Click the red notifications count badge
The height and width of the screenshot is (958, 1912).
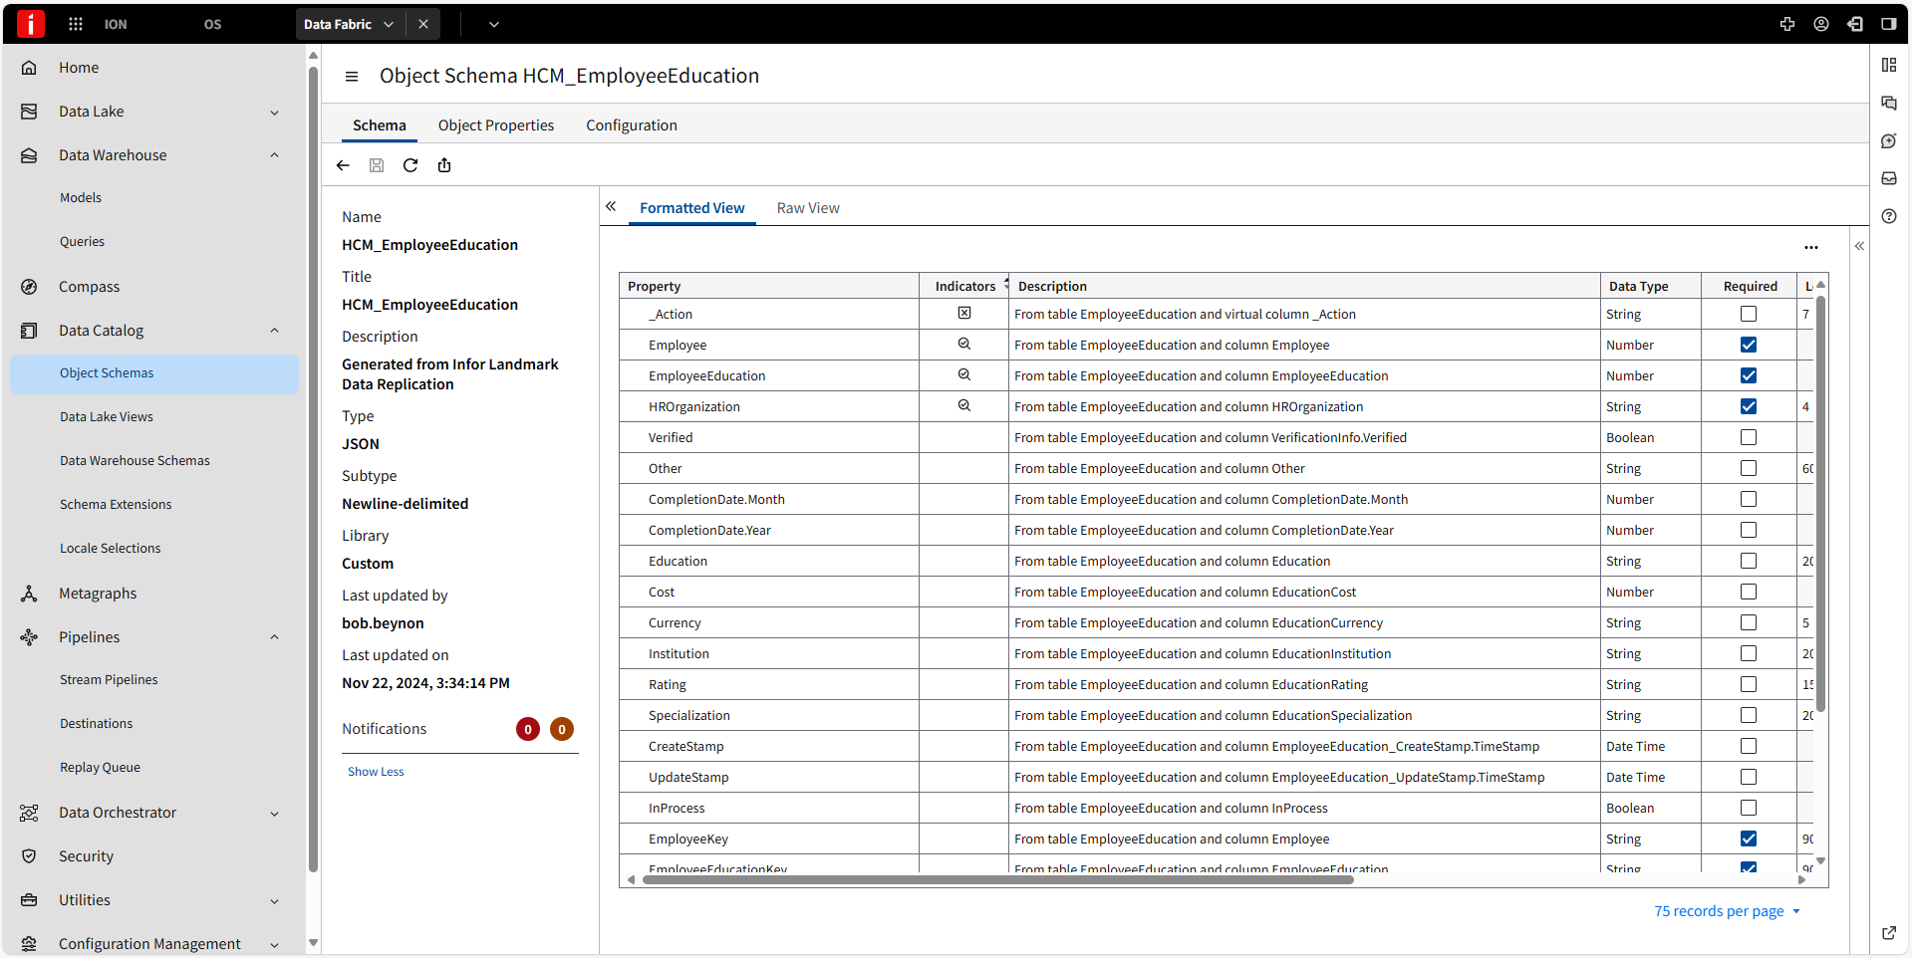coord(528,729)
